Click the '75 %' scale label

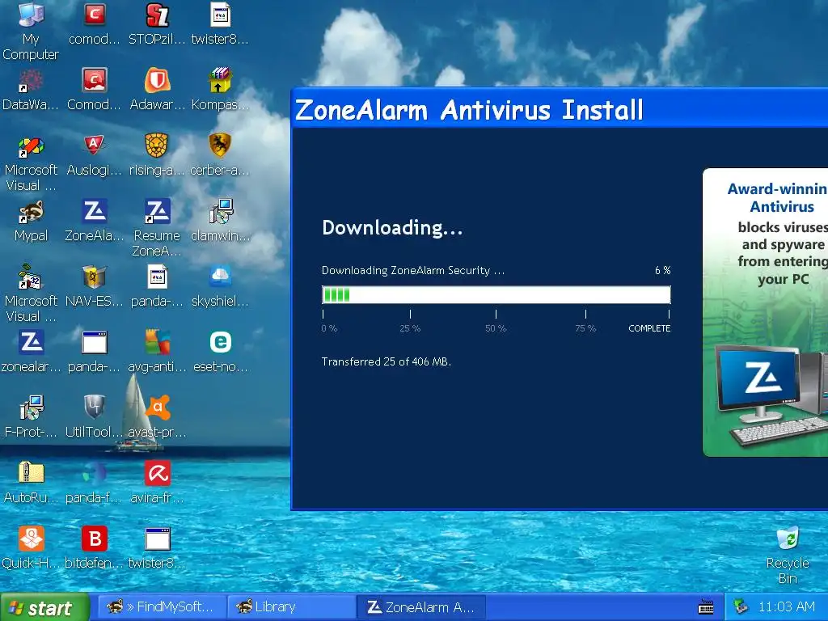[585, 328]
